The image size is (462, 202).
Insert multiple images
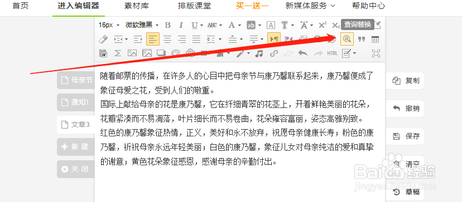pos(147,53)
